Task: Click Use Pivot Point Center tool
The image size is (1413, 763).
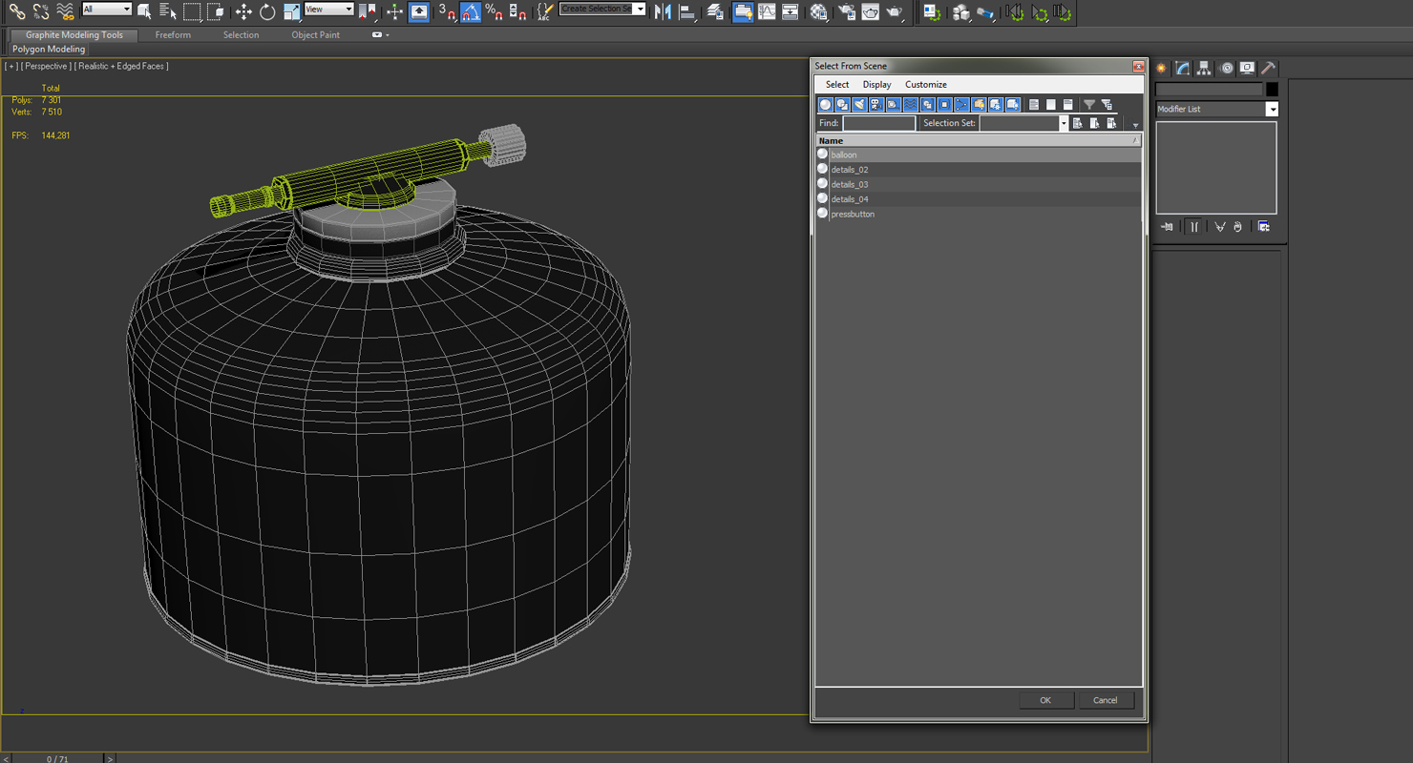Action: pos(368,11)
